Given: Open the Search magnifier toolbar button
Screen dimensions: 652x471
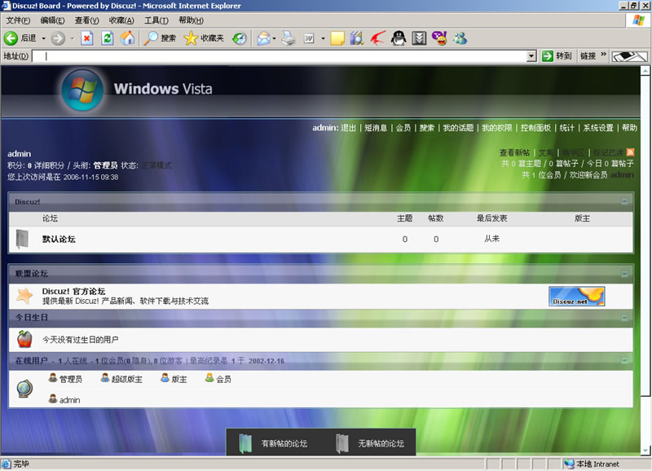Looking at the screenshot, I should click(x=160, y=38).
